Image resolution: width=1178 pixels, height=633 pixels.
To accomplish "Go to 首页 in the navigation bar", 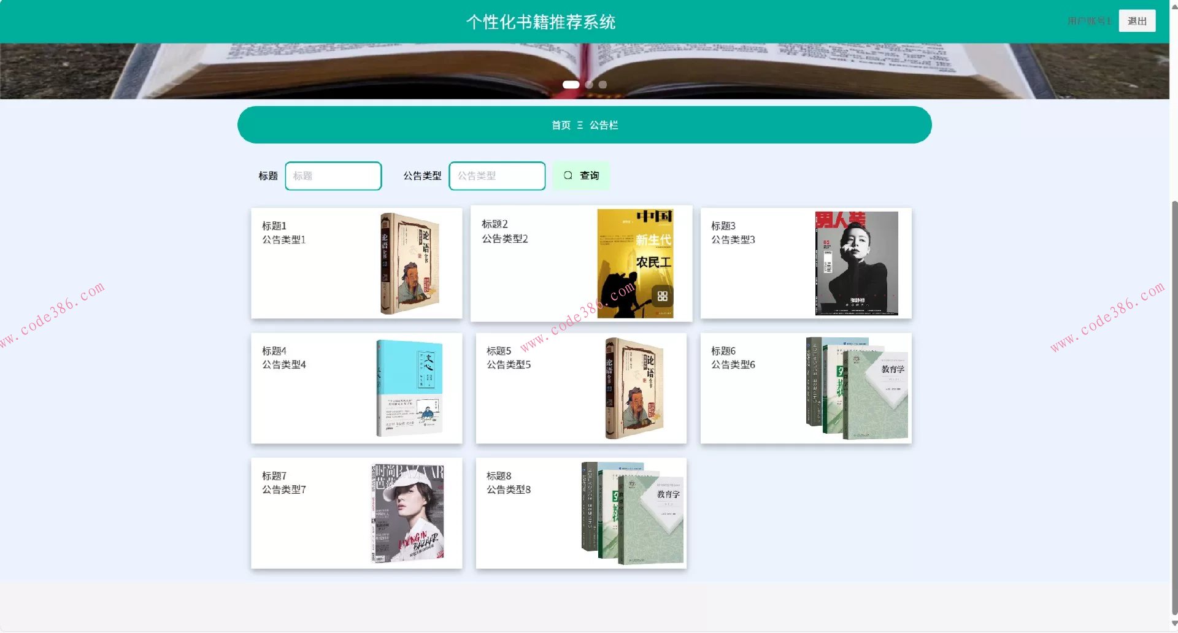I will pos(561,125).
